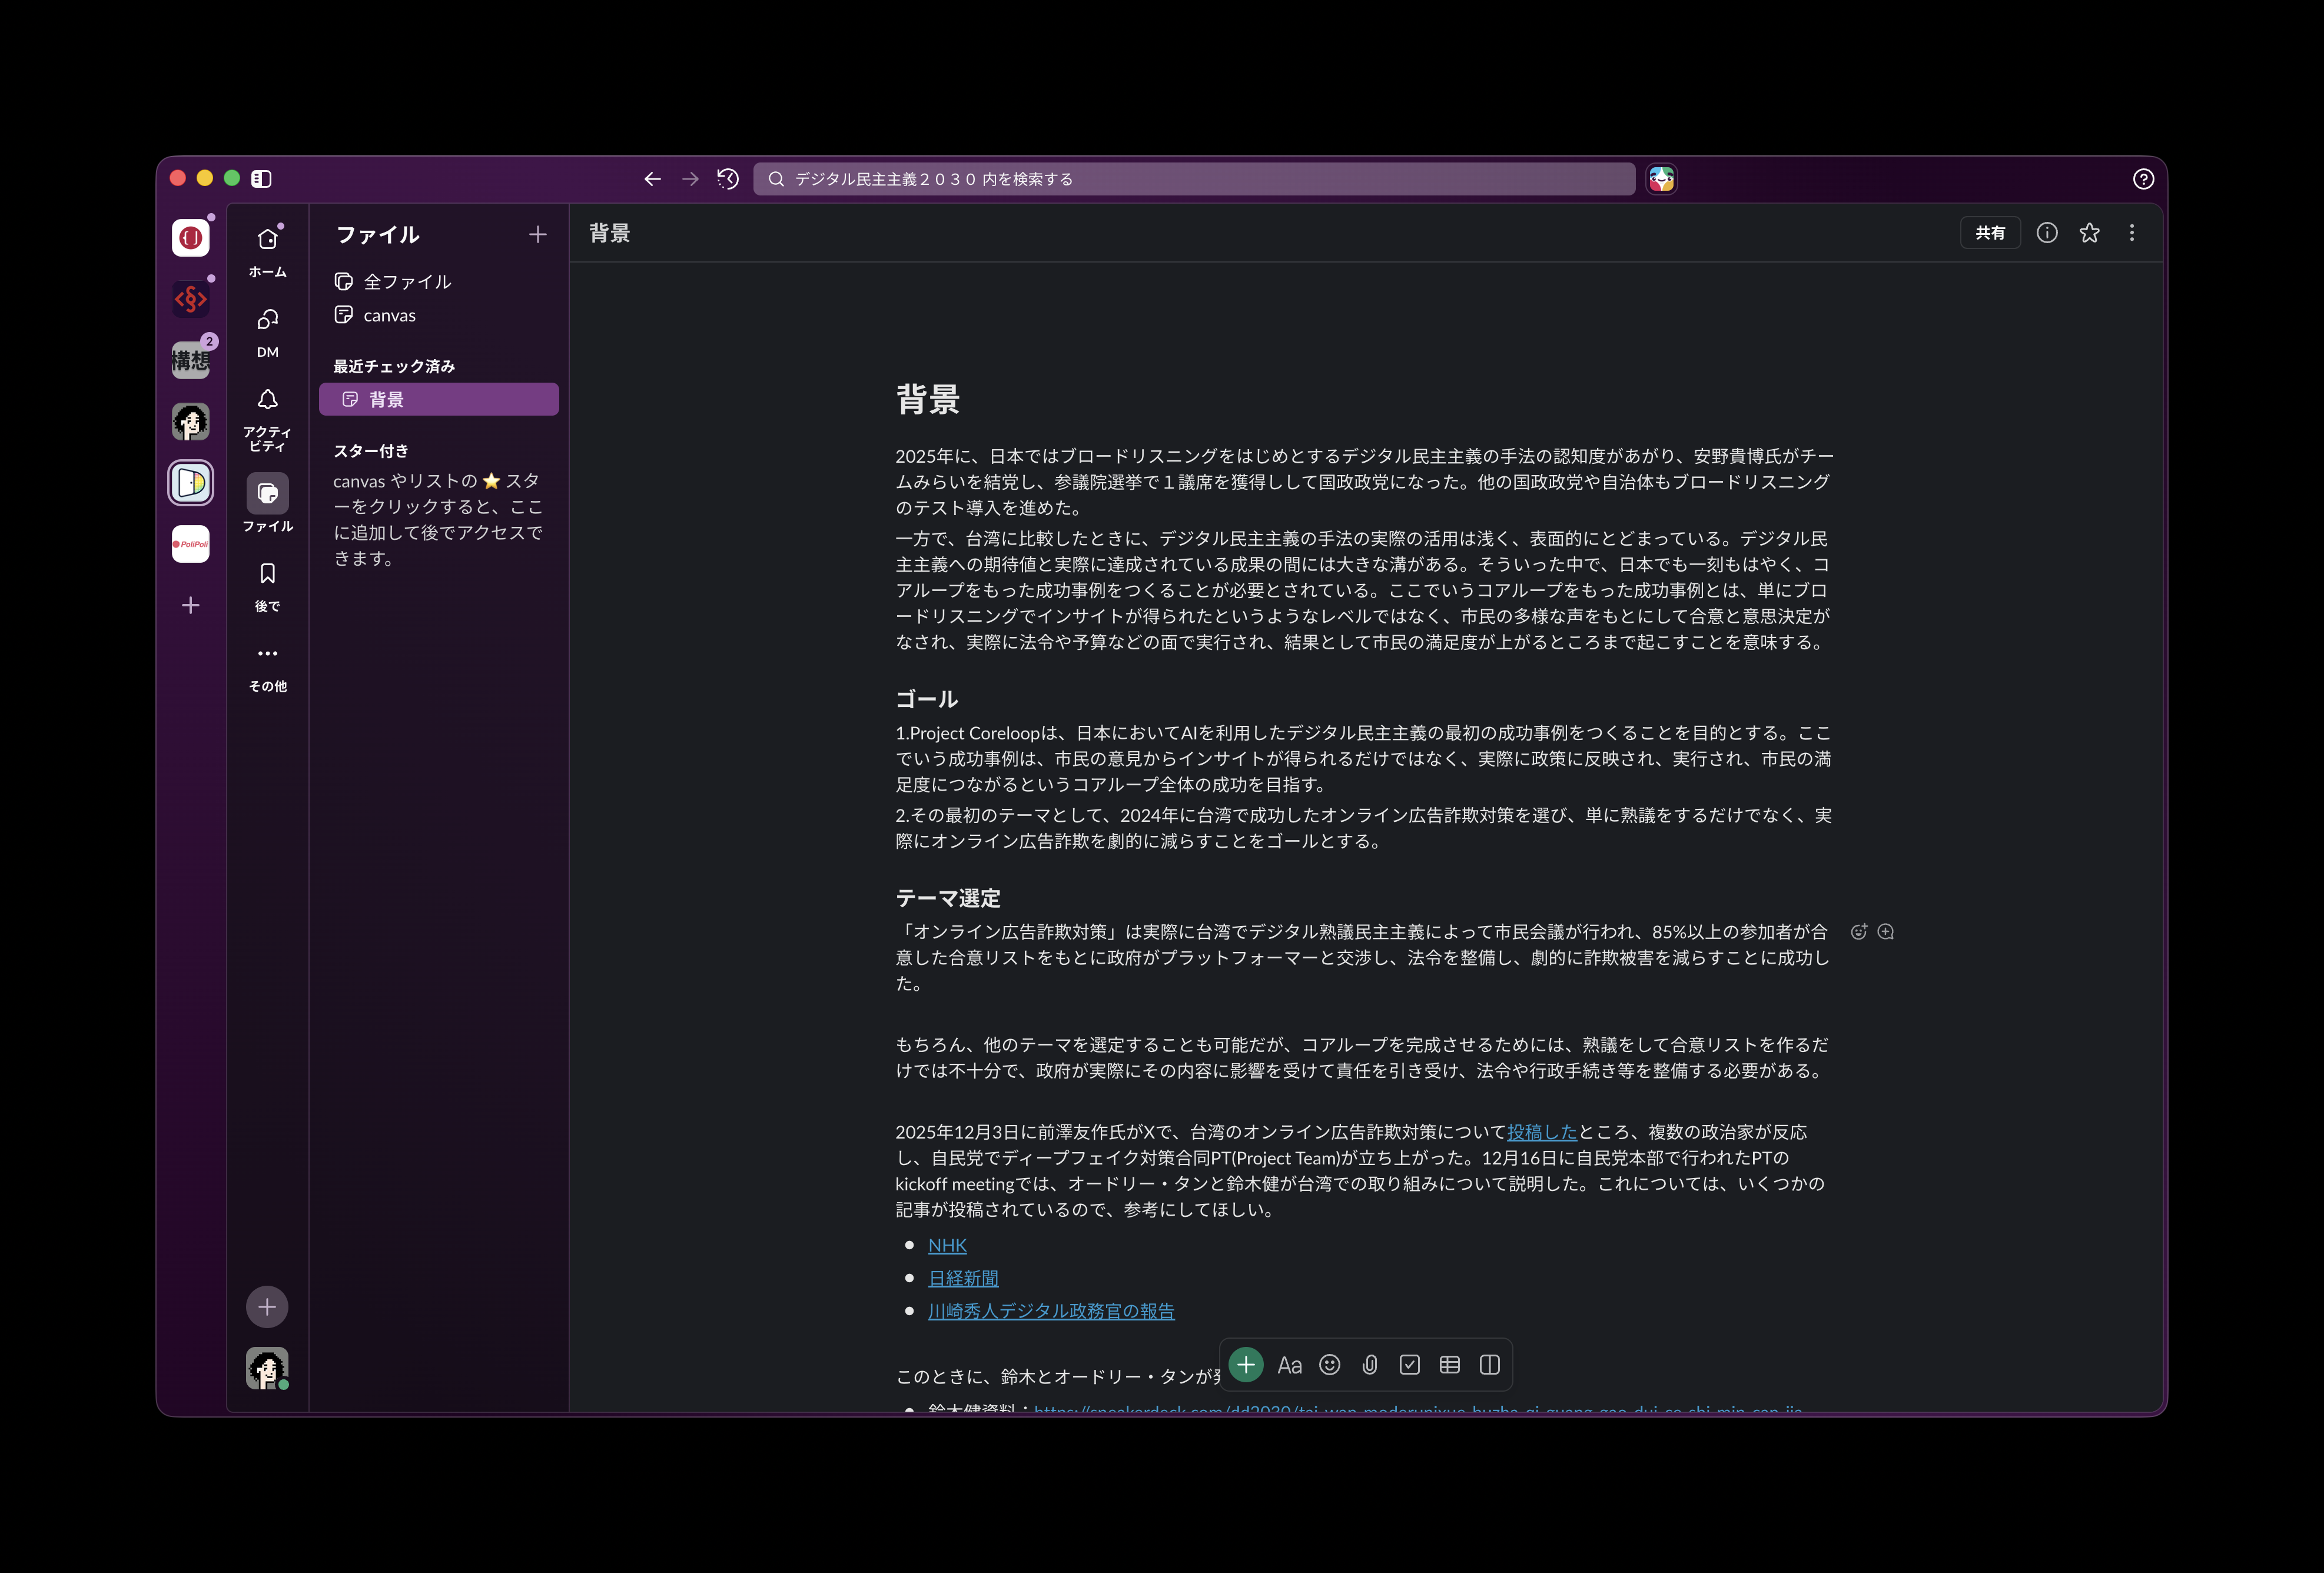Open canvas info details icon
The height and width of the screenshot is (1573, 2324).
tap(2047, 233)
